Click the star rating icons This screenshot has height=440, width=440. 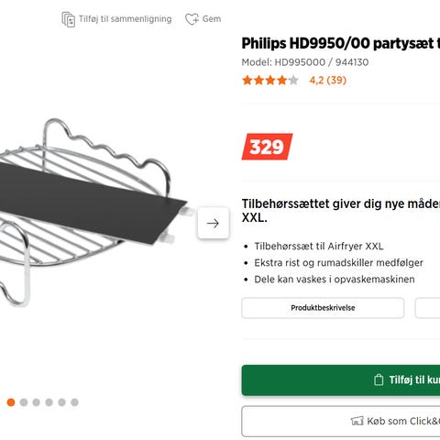(270, 81)
